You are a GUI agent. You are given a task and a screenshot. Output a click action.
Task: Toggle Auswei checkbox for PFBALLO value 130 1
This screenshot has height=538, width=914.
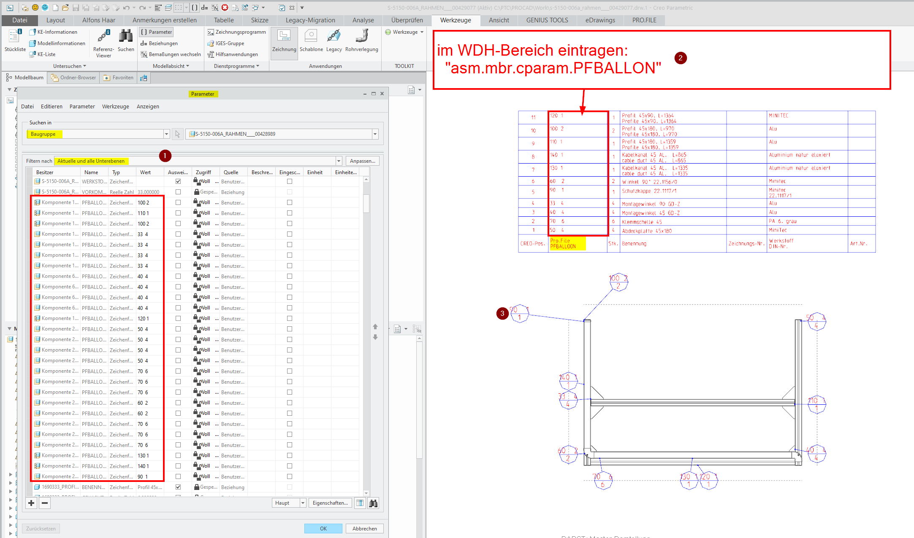pyautogui.click(x=178, y=455)
